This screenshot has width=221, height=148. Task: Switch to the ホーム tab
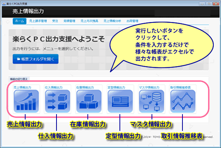point(19,21)
